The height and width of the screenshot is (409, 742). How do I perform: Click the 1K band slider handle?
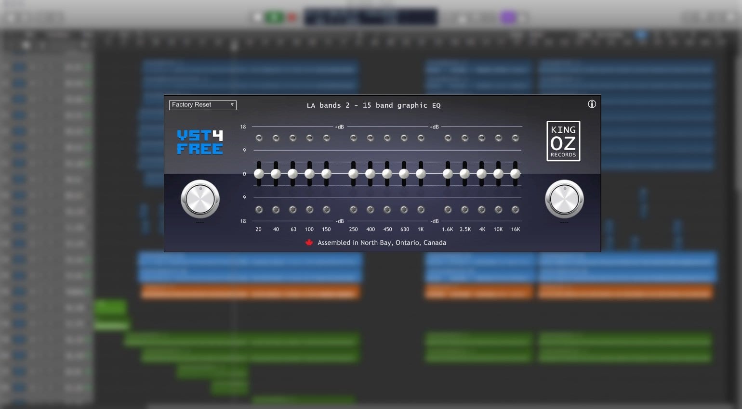421,174
